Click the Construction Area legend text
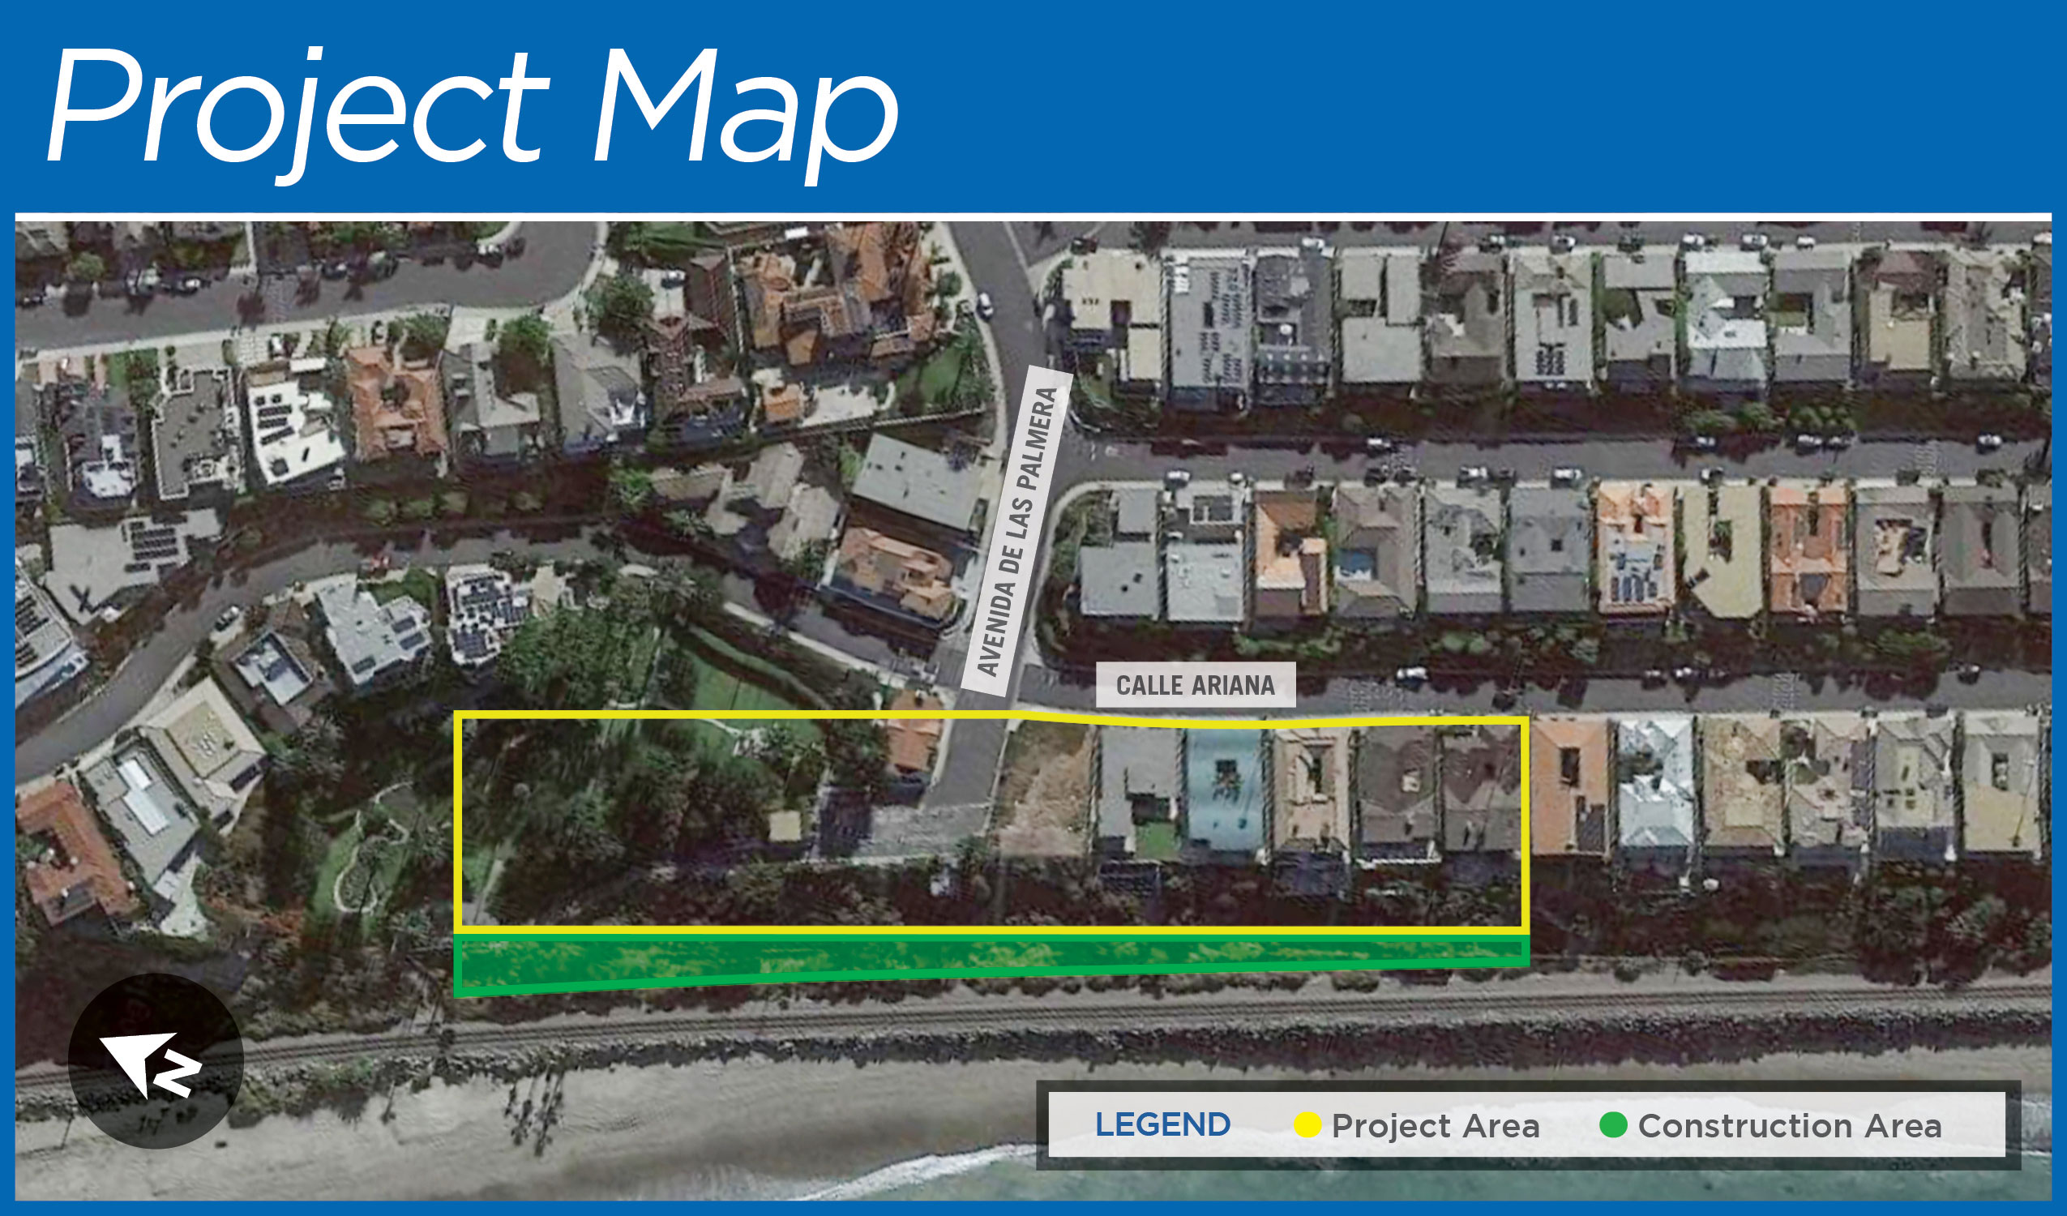This screenshot has height=1216, width=2067. [1790, 1126]
